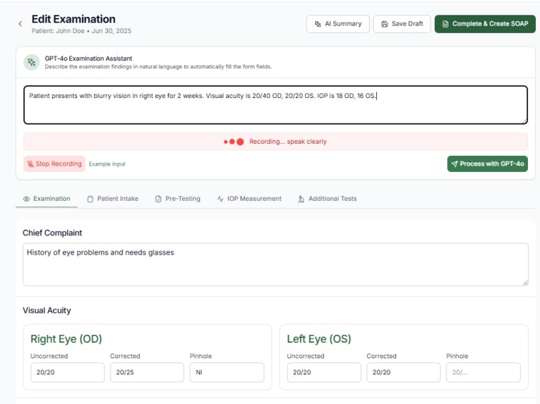Image resolution: width=540 pixels, height=404 pixels.
Task: Click the floppy disk icon in Save Draft
Action: click(x=385, y=24)
